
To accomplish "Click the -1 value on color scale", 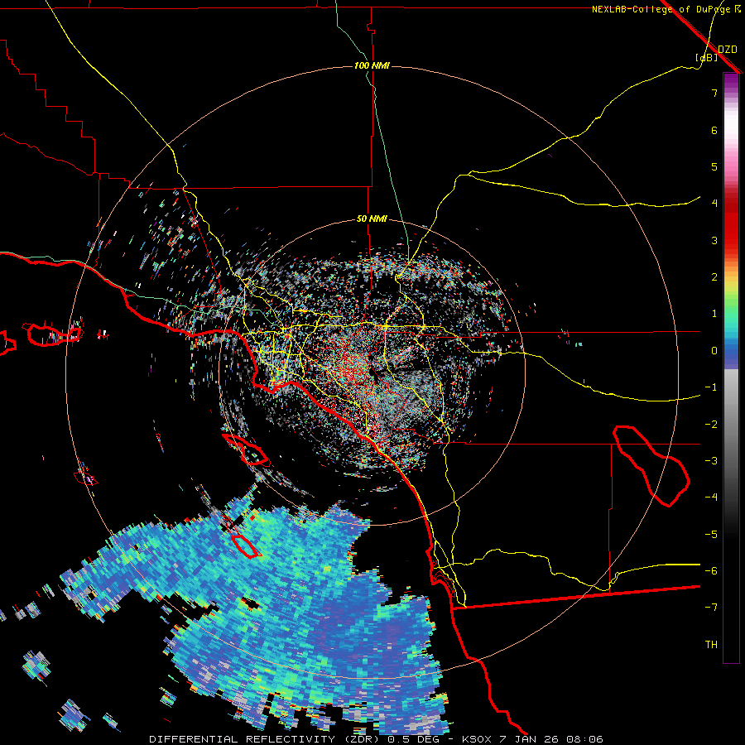I will coord(711,387).
